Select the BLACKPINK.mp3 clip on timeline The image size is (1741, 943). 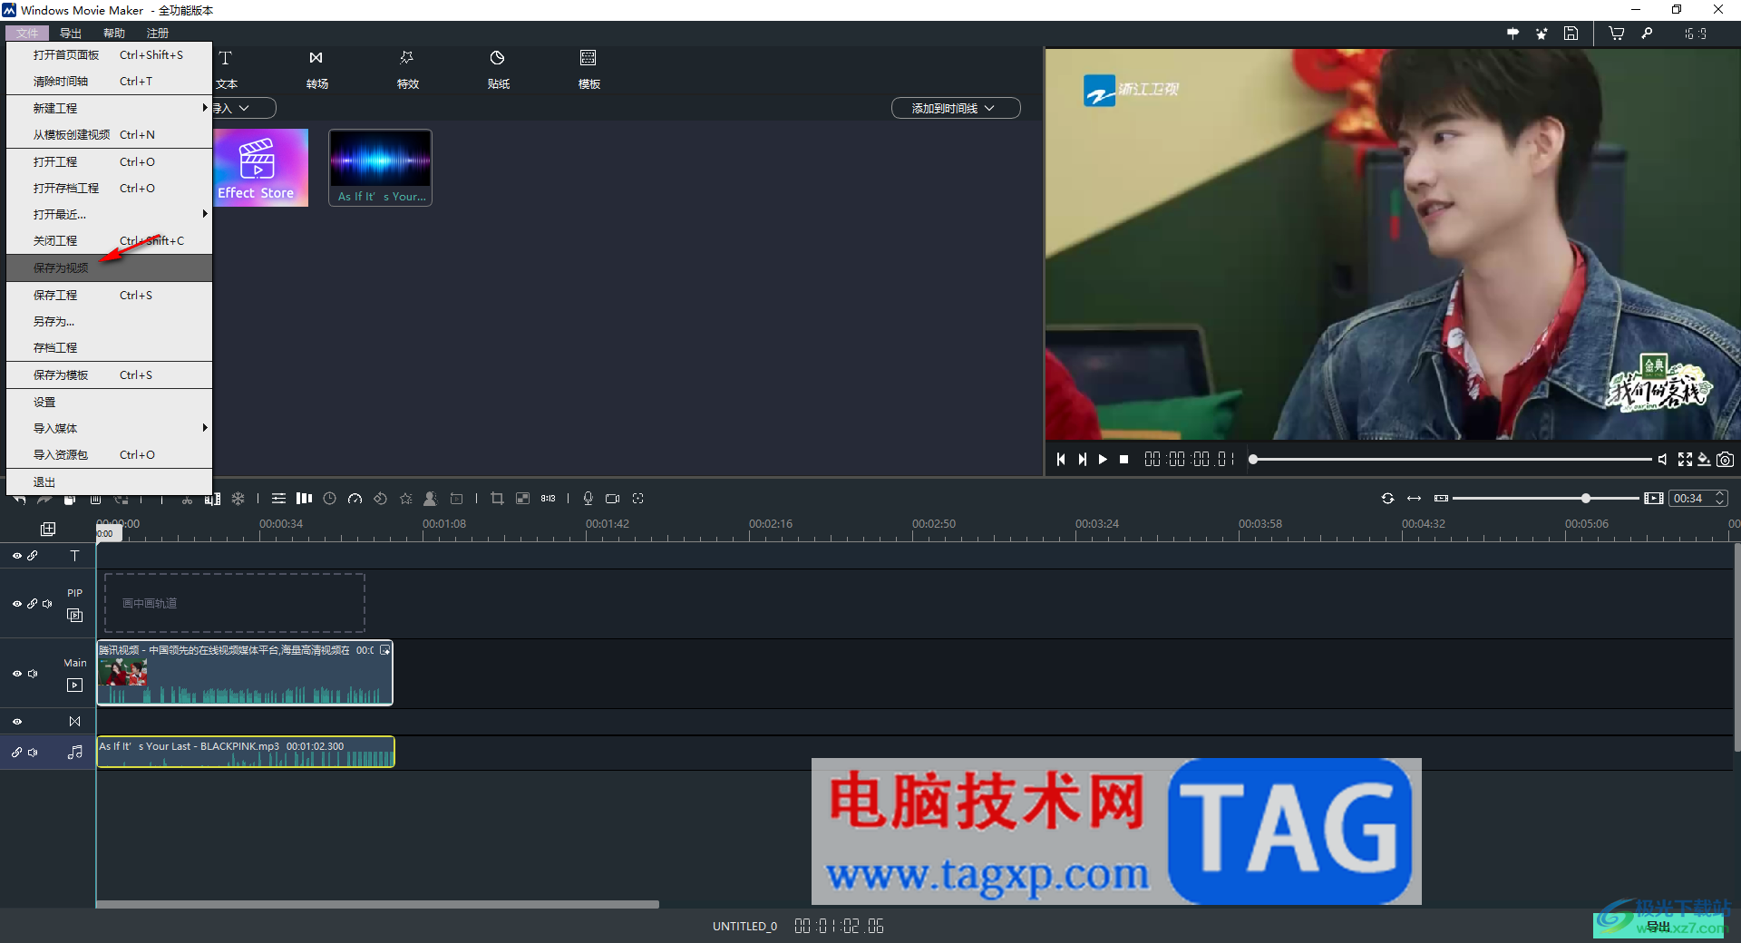(x=246, y=752)
